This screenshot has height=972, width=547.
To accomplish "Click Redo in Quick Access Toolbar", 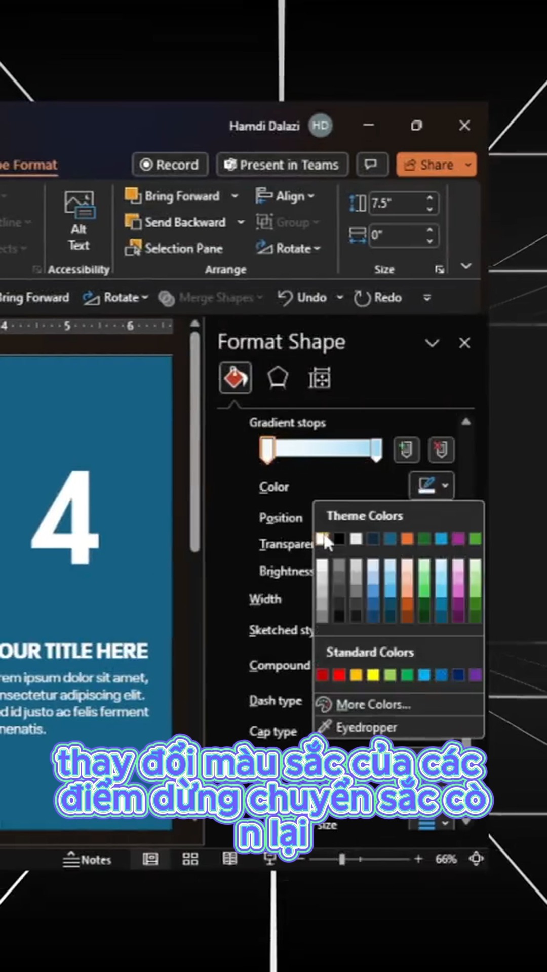I will (378, 297).
